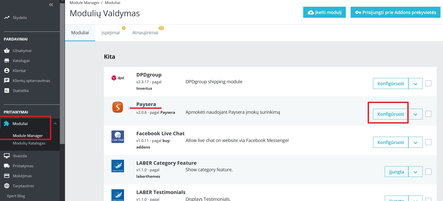Screen dimensions: 443x201
Task: Click the Module Manager breadcrumb link
Action: 85,2
